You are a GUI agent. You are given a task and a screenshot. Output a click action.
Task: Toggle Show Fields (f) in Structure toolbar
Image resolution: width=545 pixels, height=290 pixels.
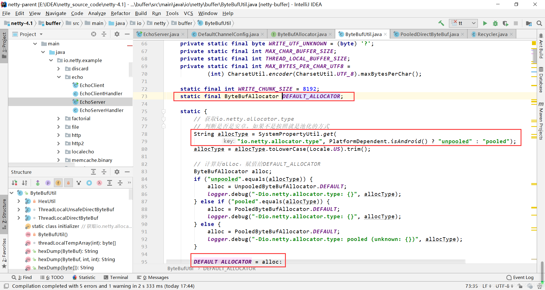pos(58,183)
